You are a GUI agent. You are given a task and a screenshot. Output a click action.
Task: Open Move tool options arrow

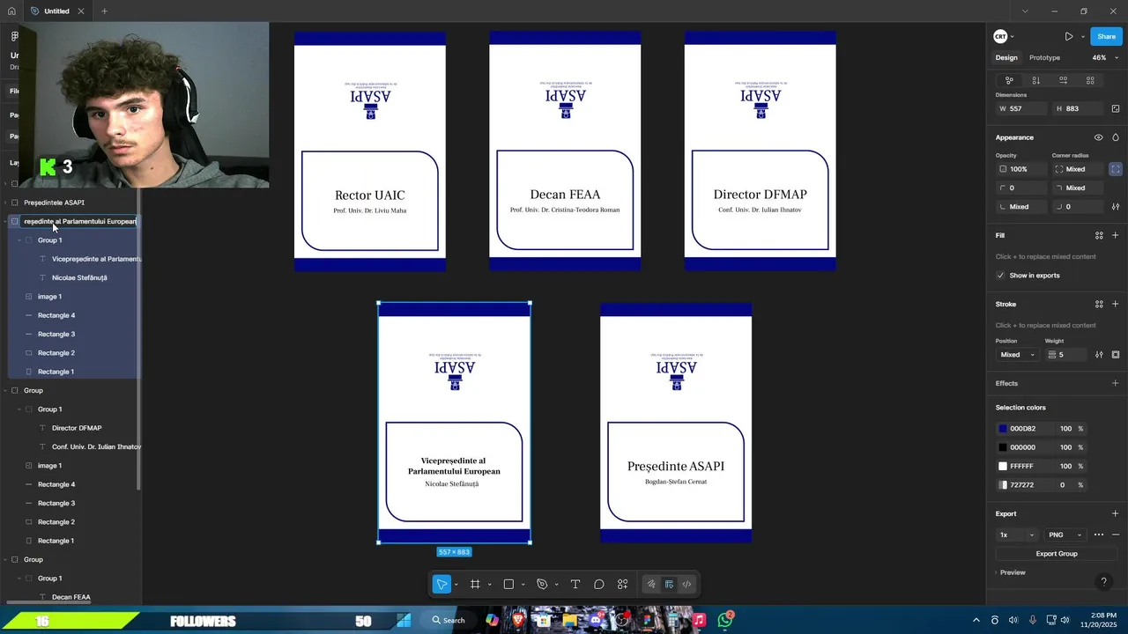pos(456,585)
